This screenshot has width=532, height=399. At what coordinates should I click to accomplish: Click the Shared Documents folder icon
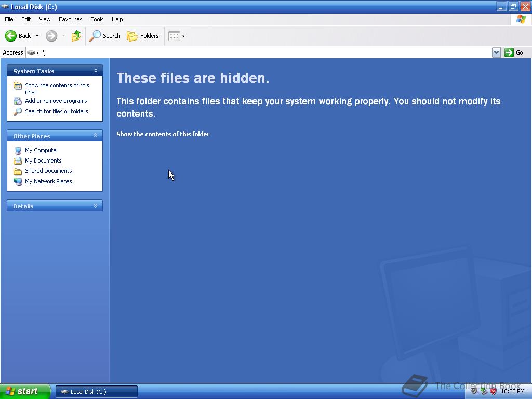[x=18, y=171]
